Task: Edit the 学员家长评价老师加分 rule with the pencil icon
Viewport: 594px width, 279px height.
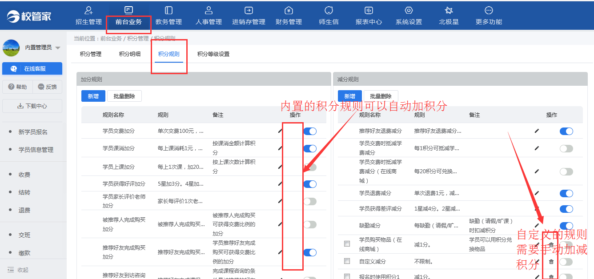Action: pyautogui.click(x=280, y=201)
